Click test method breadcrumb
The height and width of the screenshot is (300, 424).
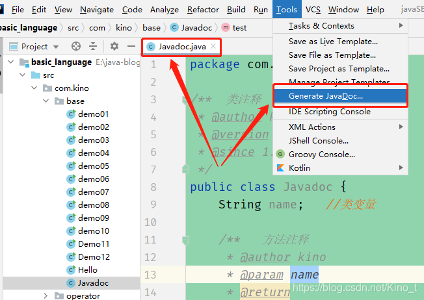click(x=234, y=28)
